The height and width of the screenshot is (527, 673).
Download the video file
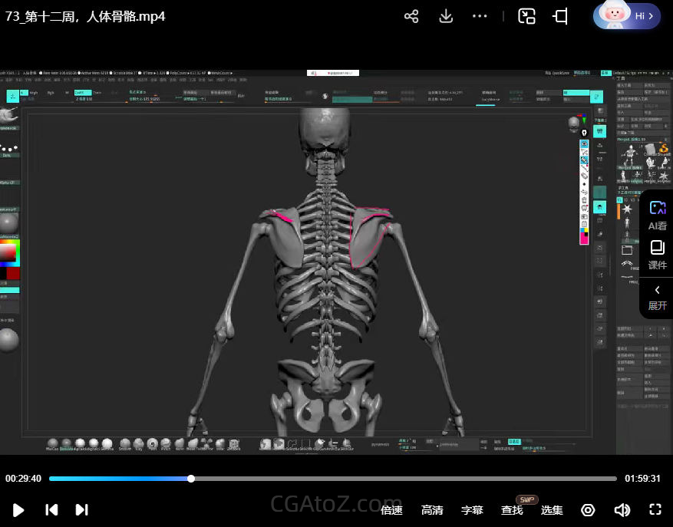pos(446,16)
